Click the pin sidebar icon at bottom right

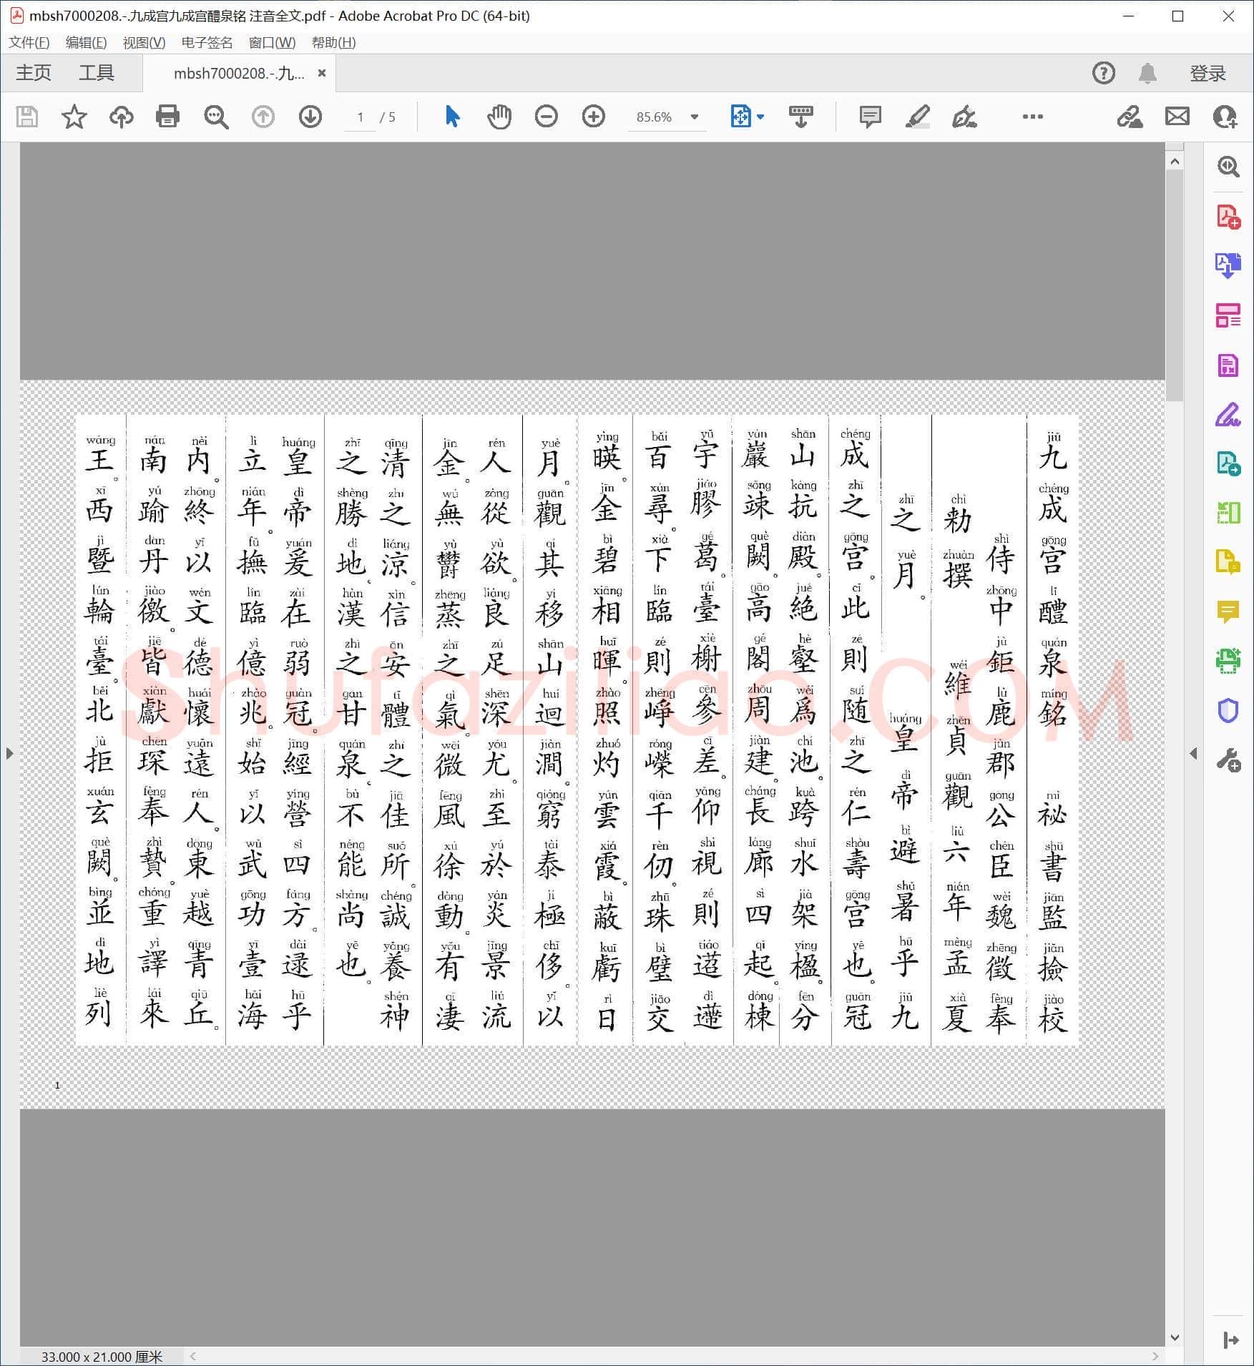pyautogui.click(x=1230, y=1340)
